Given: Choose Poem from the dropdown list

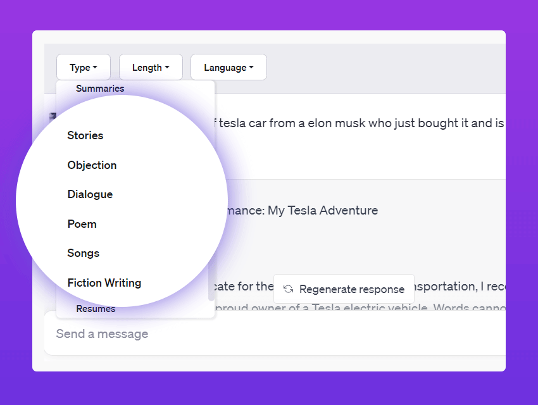Looking at the screenshot, I should 82,224.
